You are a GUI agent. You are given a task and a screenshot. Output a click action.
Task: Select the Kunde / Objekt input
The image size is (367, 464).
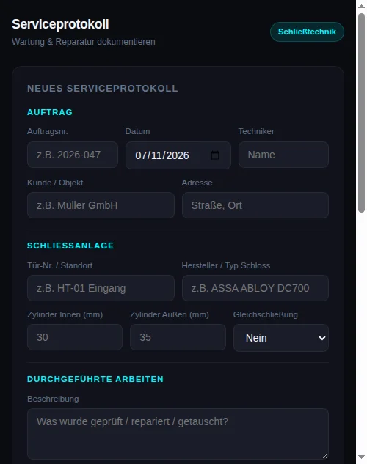[x=101, y=205]
